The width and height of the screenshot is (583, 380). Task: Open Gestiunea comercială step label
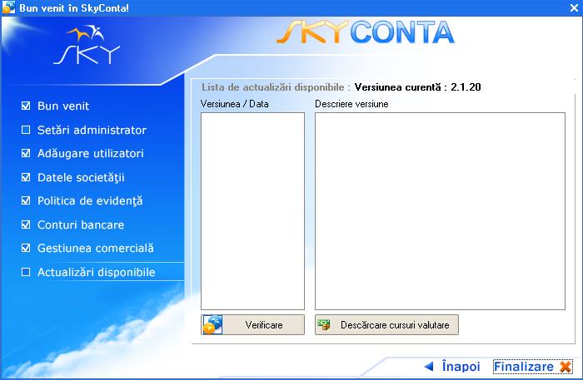click(x=96, y=248)
